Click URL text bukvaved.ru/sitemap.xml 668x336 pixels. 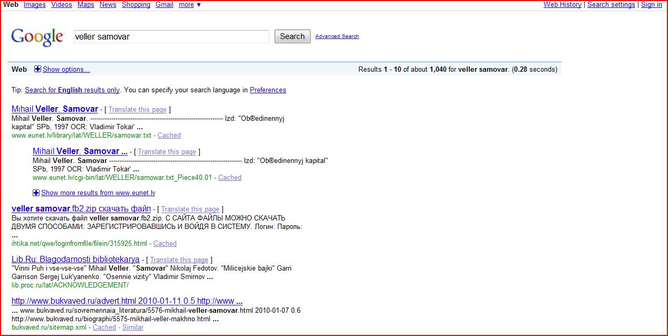[49, 328]
